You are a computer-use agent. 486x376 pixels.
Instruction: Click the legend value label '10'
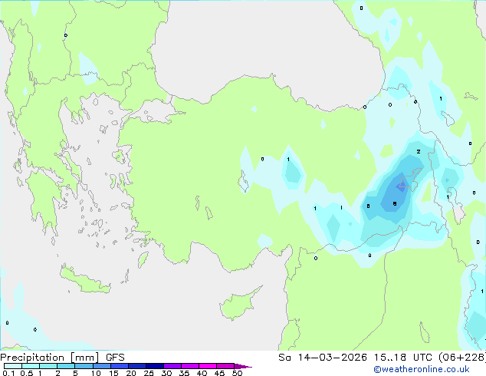click(96, 373)
